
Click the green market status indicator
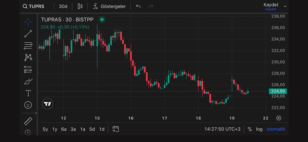coord(102,19)
